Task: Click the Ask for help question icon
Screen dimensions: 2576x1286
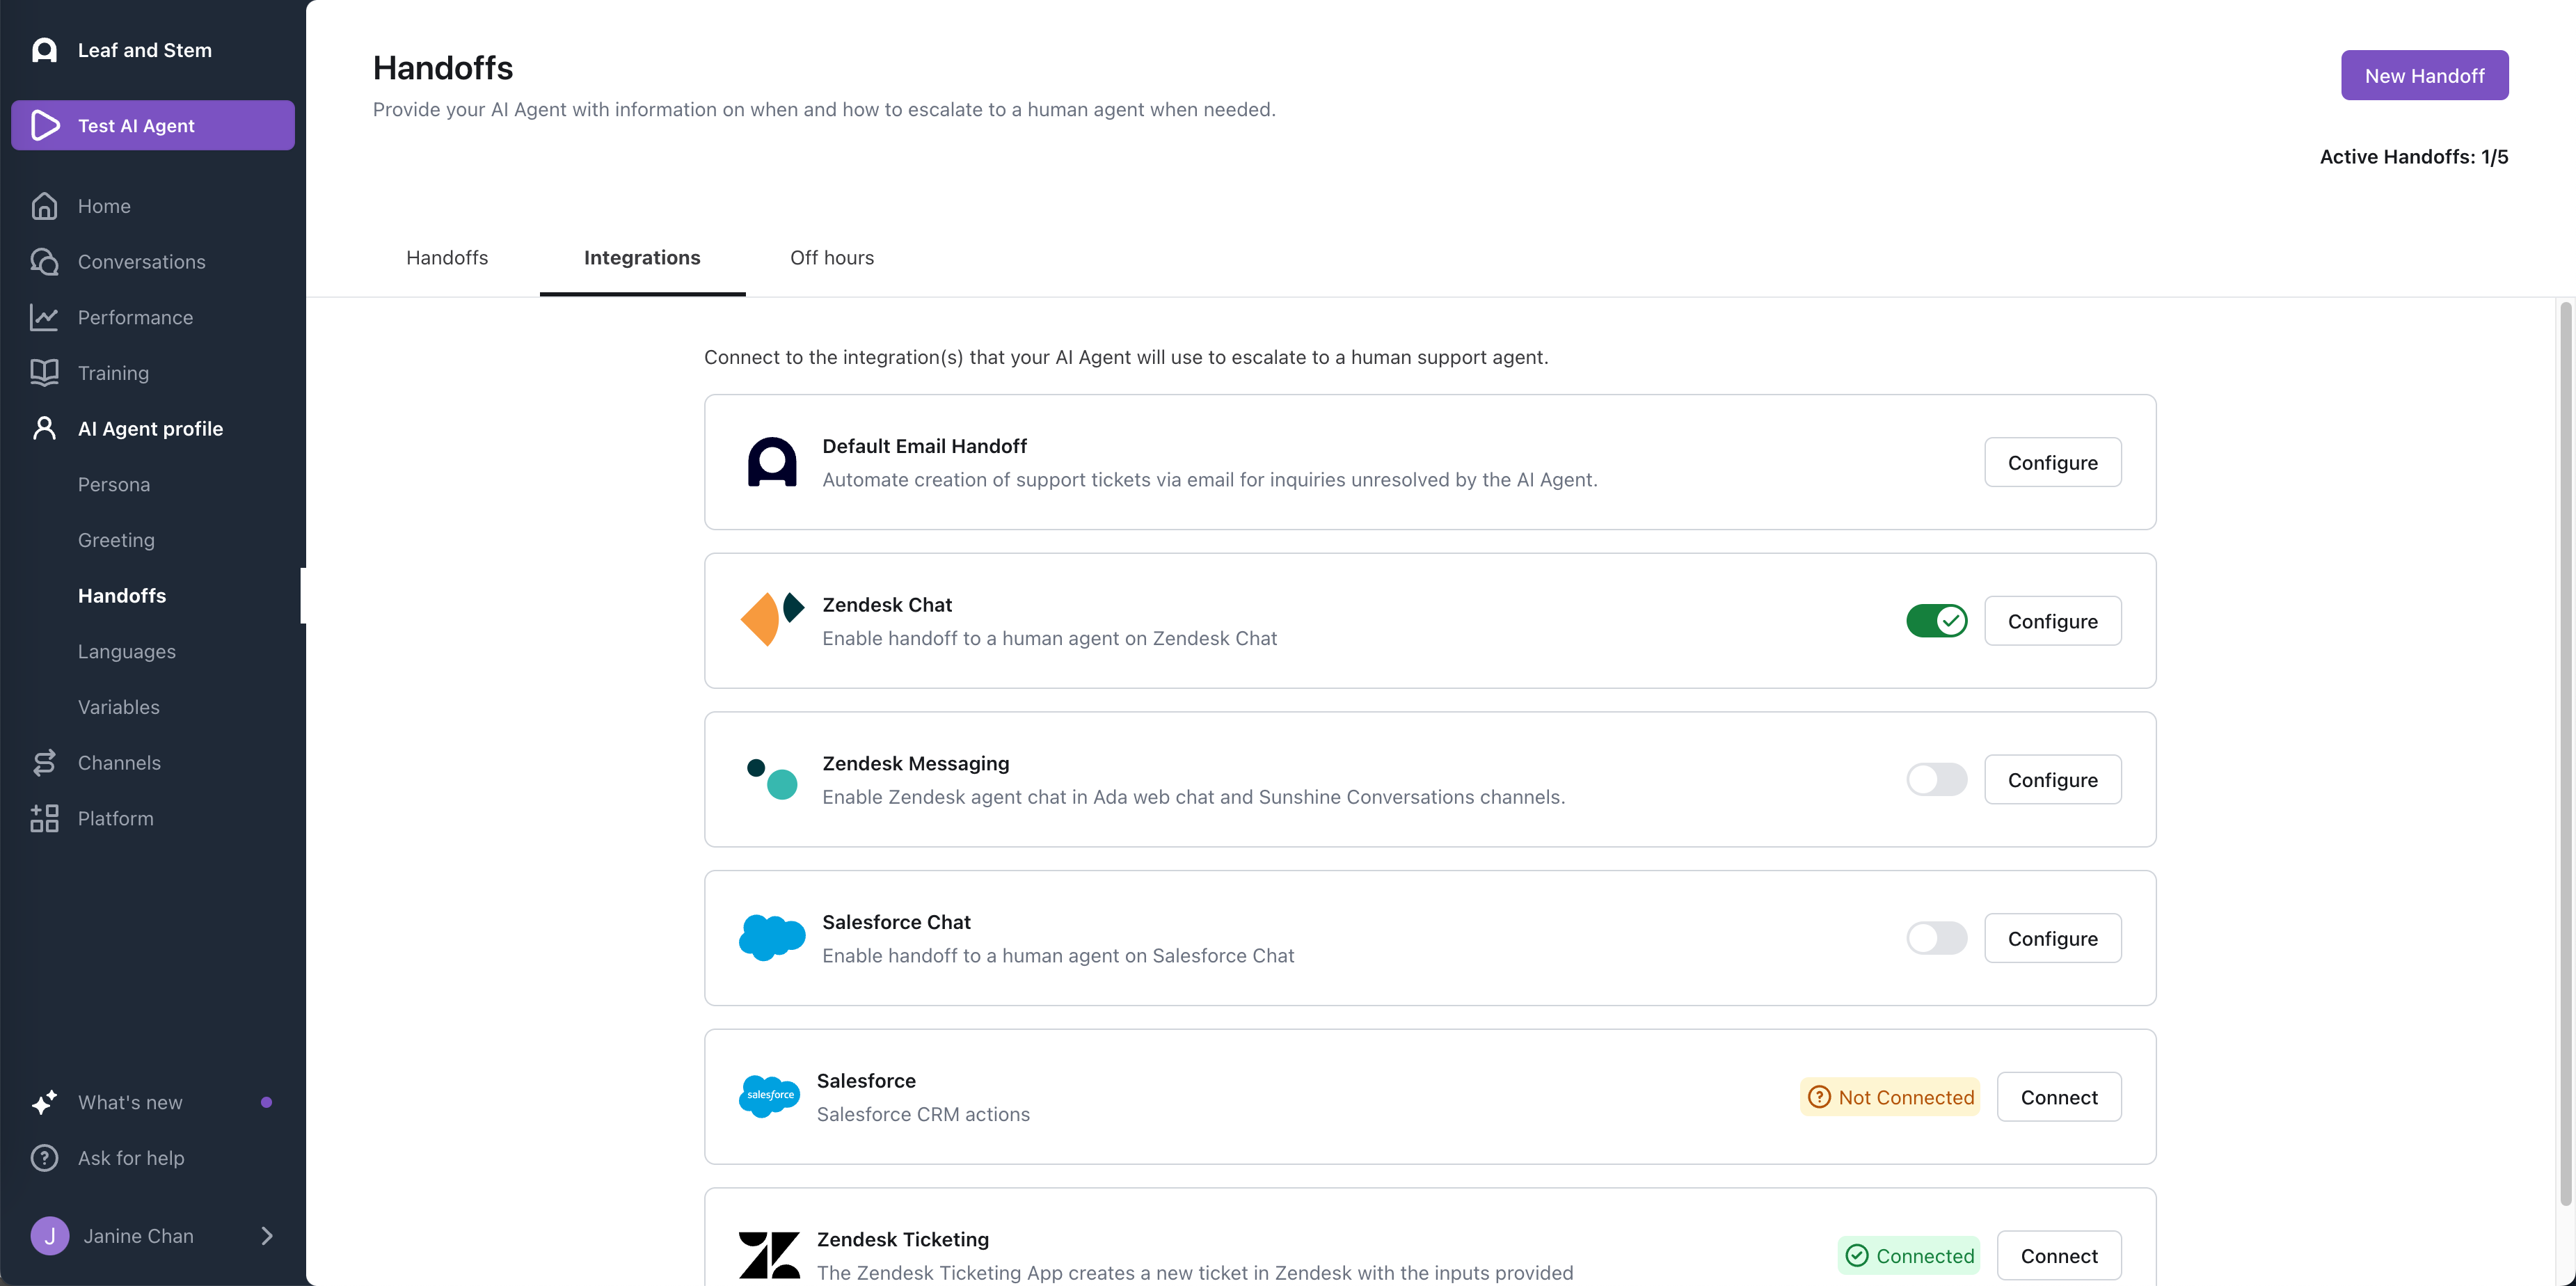Action: [x=44, y=1158]
